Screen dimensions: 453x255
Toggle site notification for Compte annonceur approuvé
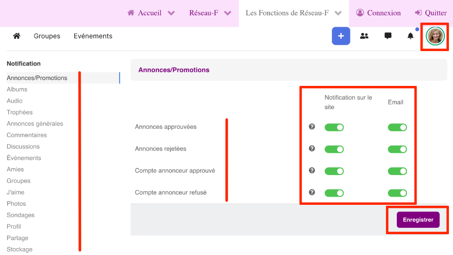pos(334,171)
